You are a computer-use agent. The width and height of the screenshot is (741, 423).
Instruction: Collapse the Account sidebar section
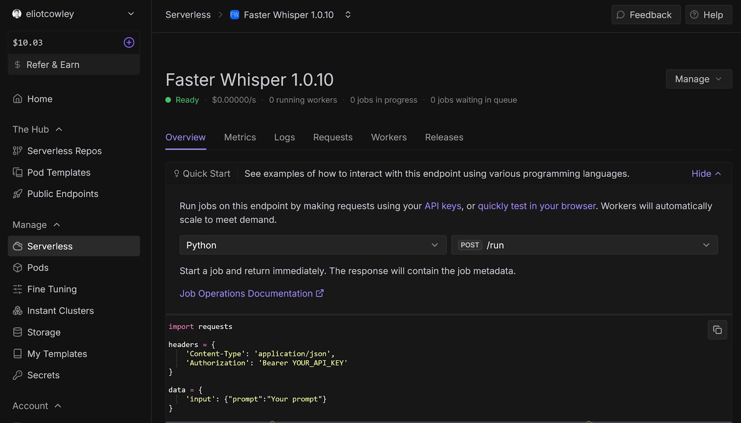pos(58,406)
